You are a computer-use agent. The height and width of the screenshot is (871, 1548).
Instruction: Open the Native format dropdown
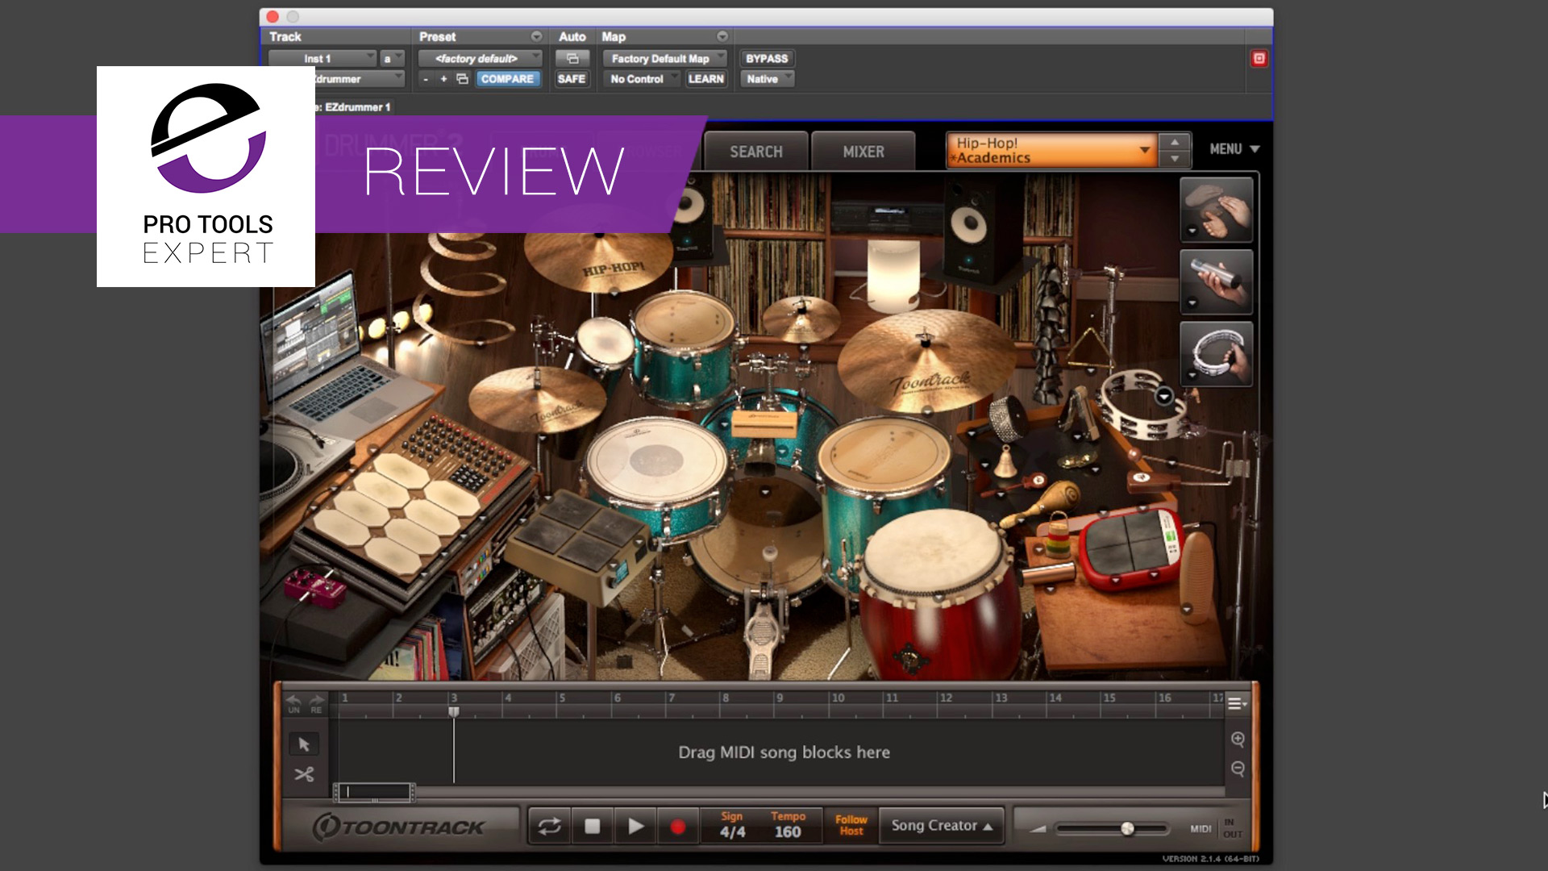767,79
